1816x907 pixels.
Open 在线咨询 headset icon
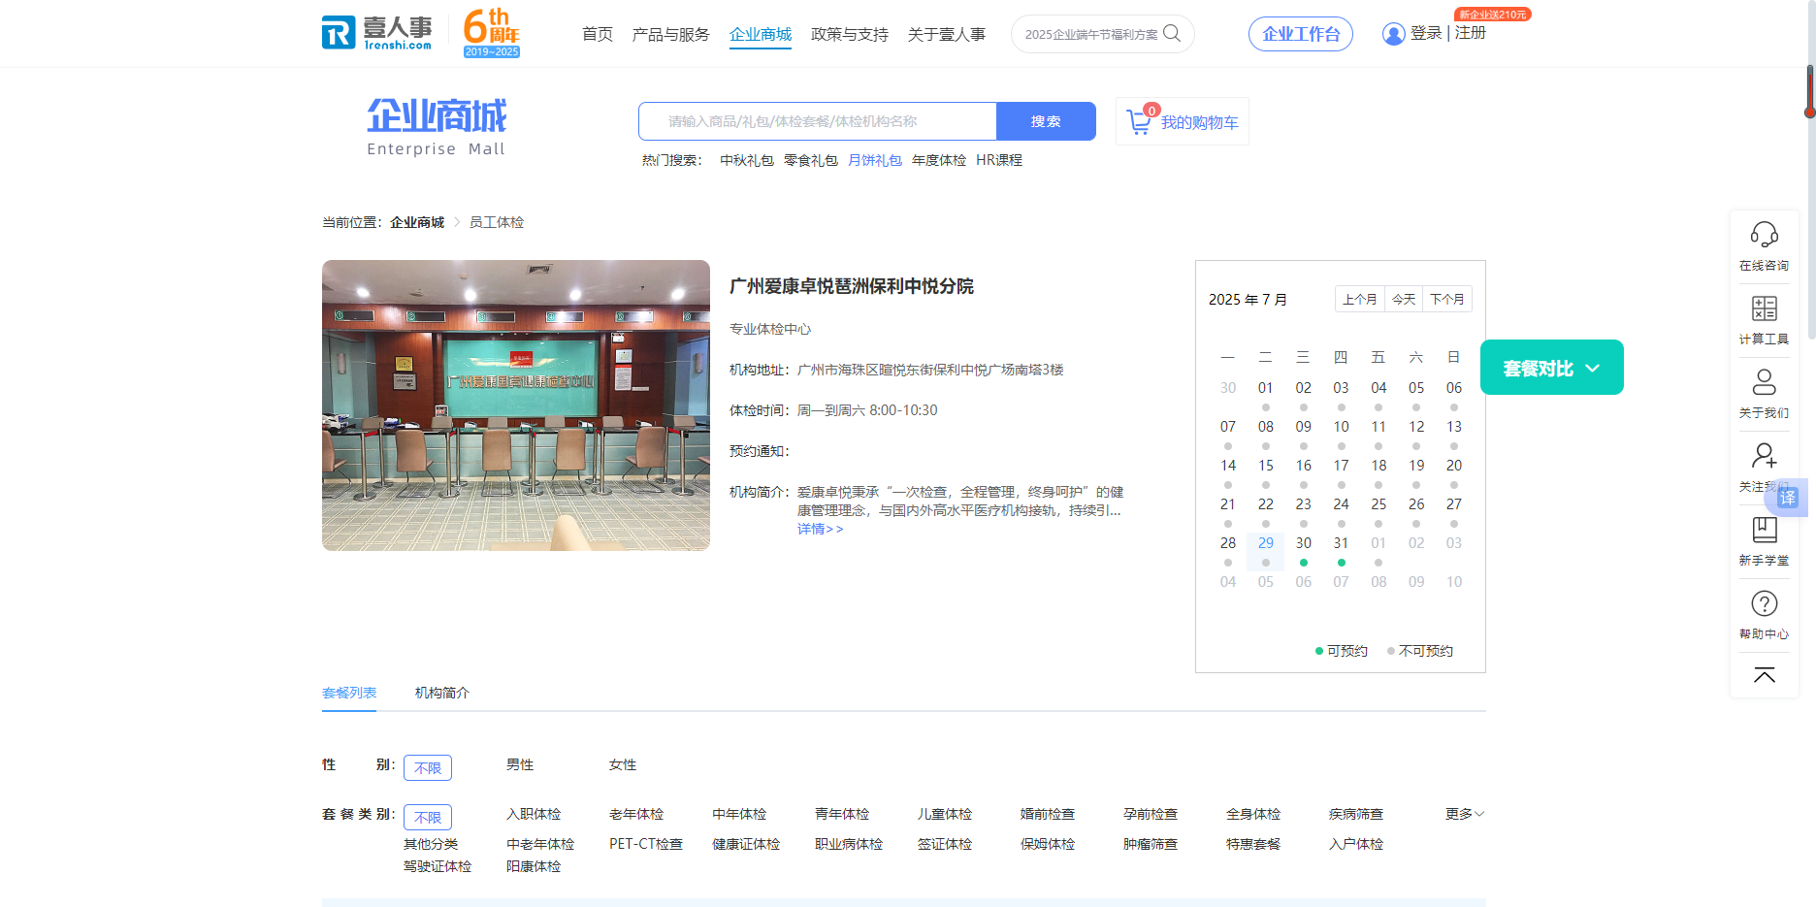tap(1764, 234)
